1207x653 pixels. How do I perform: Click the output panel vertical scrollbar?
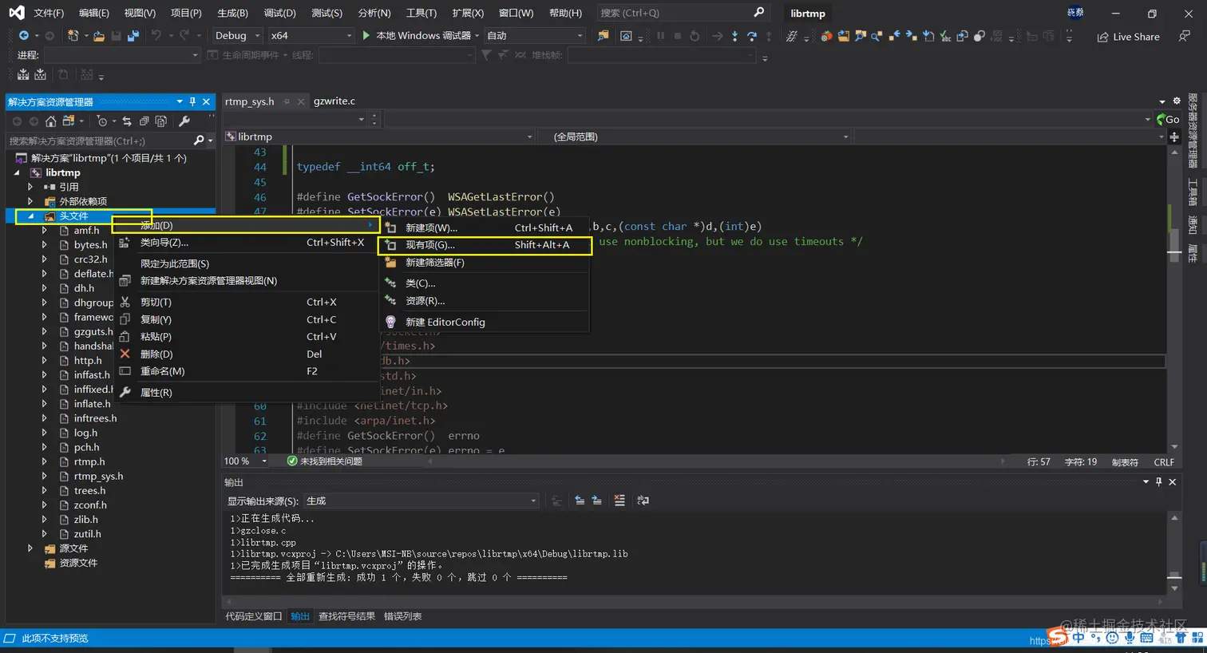1173,552
